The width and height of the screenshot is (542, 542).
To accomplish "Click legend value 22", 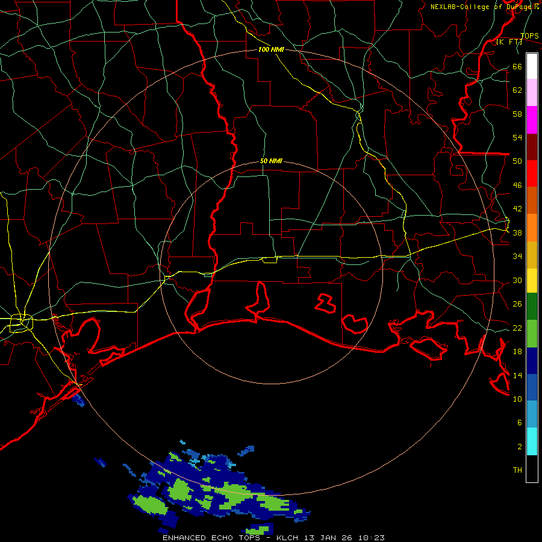I will (x=517, y=328).
